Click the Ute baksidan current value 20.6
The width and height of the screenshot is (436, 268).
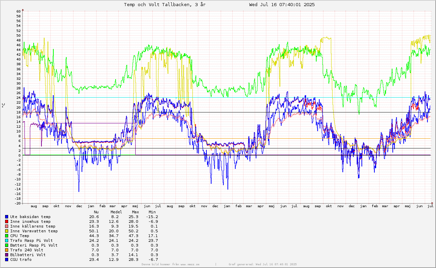point(94,217)
